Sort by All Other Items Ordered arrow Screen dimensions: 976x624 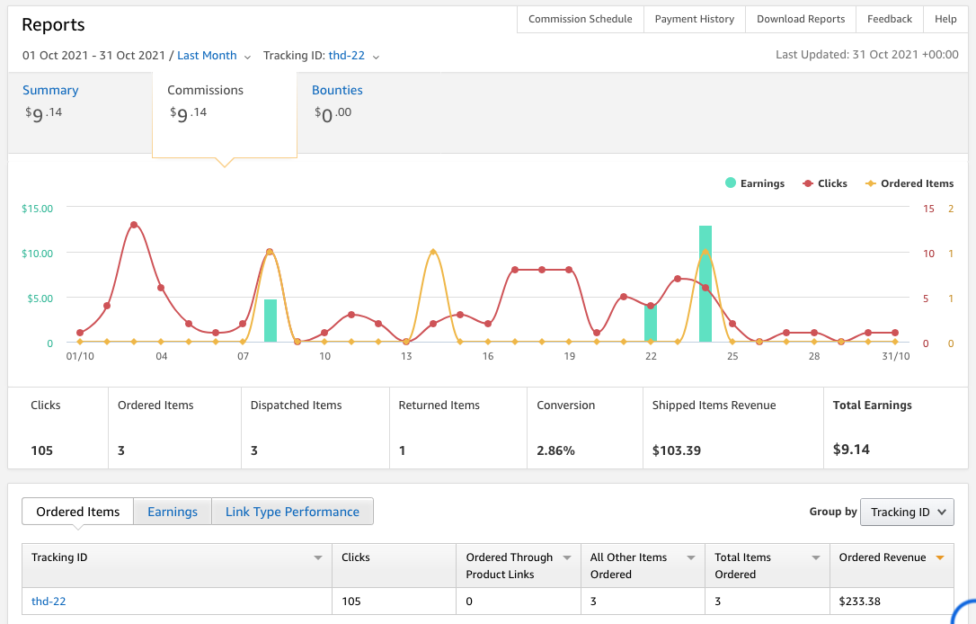pos(691,557)
